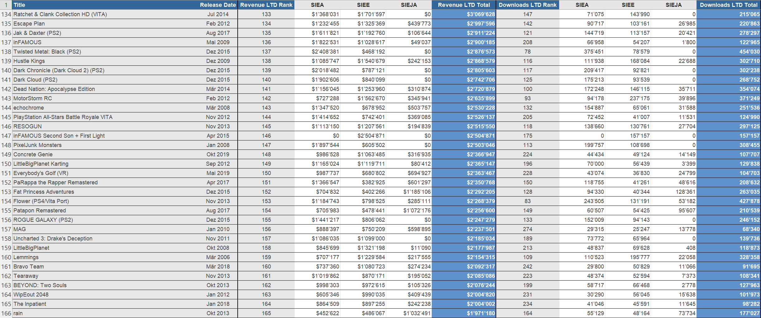Screen dimensions: 761x318
Task: Select revenue total $3'069'628 cell
Action: (464, 14)
